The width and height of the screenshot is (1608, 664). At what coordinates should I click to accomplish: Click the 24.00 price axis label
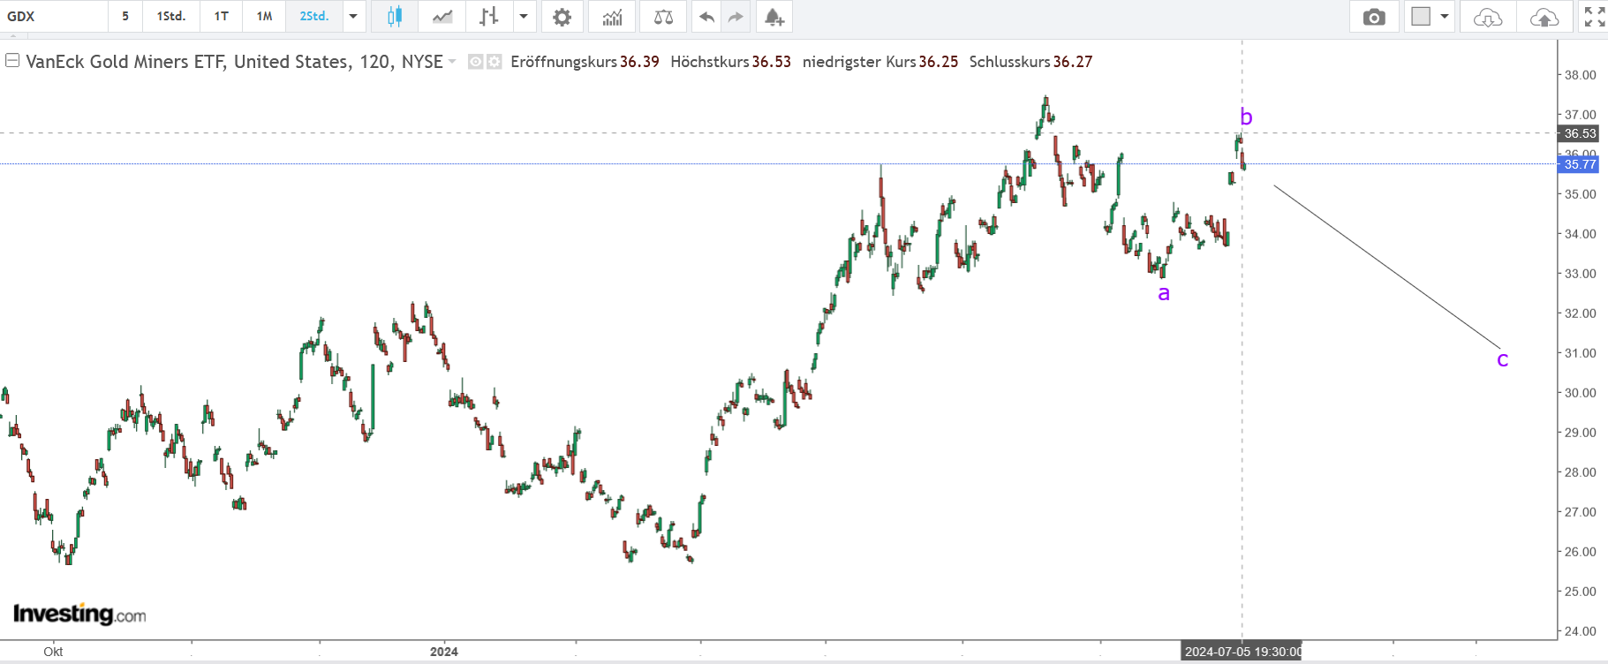[1580, 631]
